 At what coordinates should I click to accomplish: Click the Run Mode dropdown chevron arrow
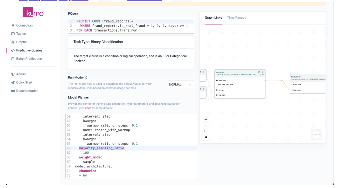[x=190, y=85]
